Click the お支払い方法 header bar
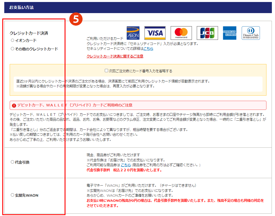The width and height of the screenshot is (275, 216). [138, 7]
